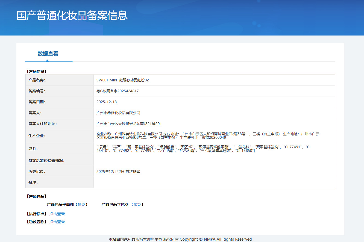Image resolution: width=364 pixels, height=242 pixels.
Task: Click the 备案后监督检查情况: label cell
Action: click(60, 161)
